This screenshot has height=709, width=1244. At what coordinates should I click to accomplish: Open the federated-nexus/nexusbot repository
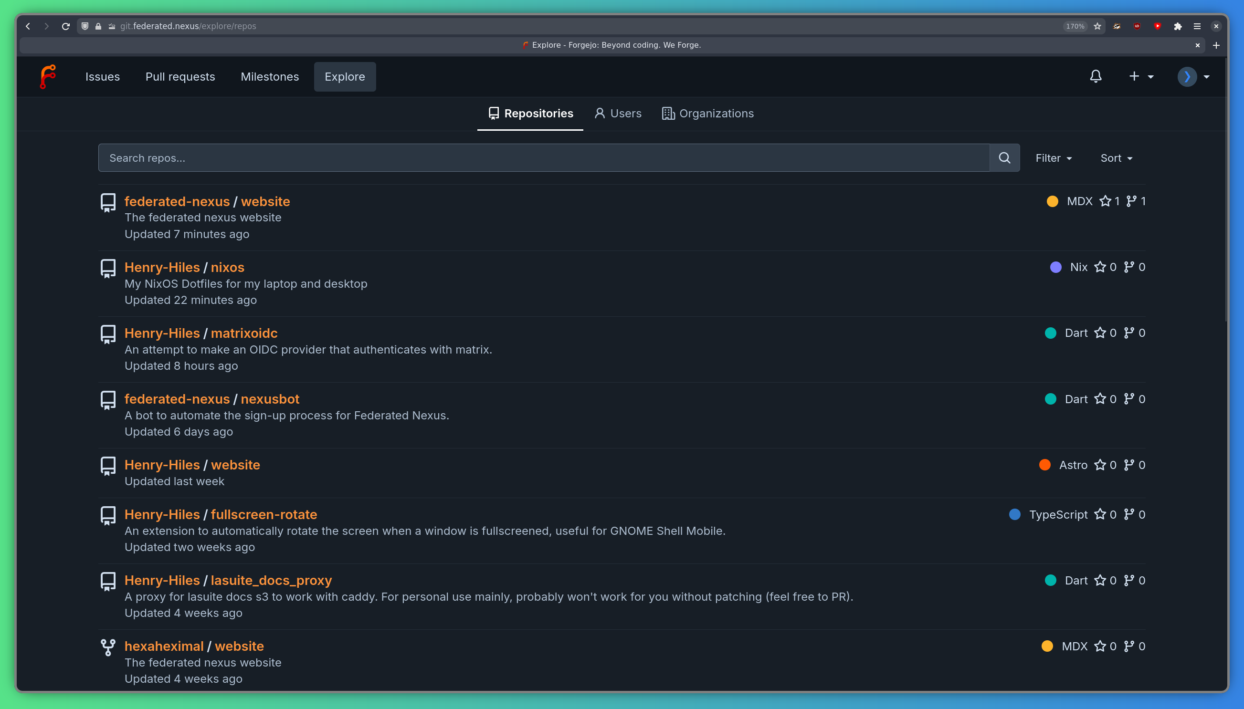pos(270,399)
